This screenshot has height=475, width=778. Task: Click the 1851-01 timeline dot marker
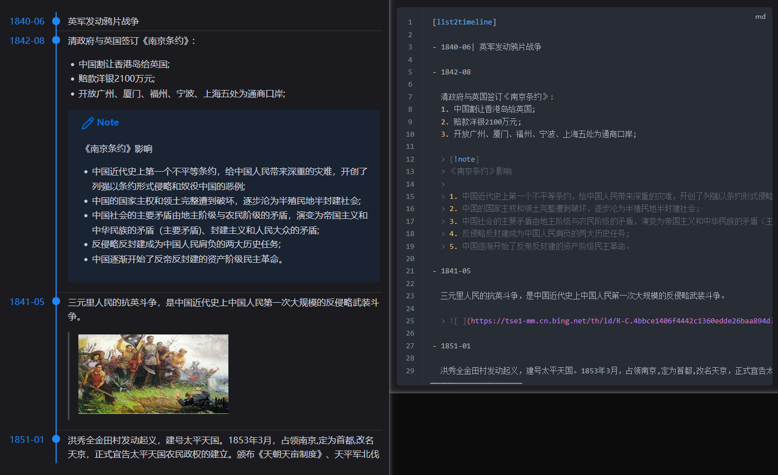(x=56, y=439)
